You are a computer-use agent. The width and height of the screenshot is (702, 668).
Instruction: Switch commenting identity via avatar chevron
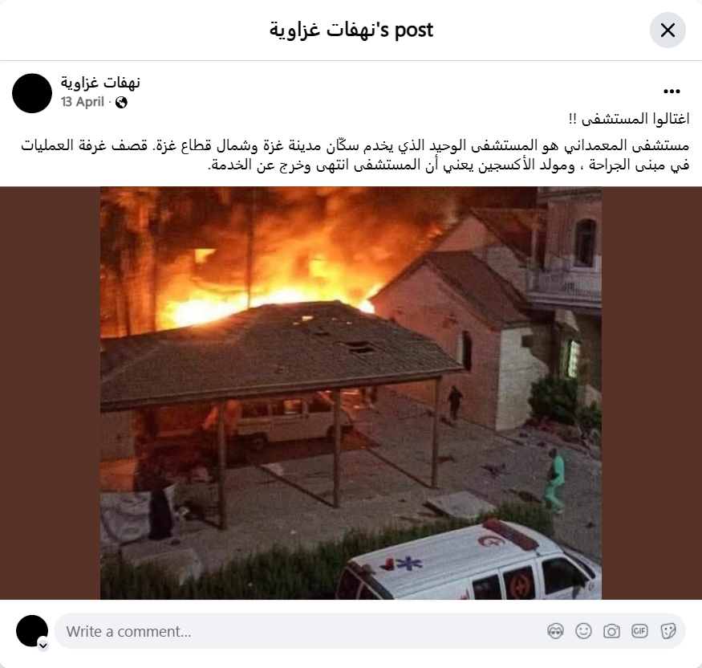(43, 646)
